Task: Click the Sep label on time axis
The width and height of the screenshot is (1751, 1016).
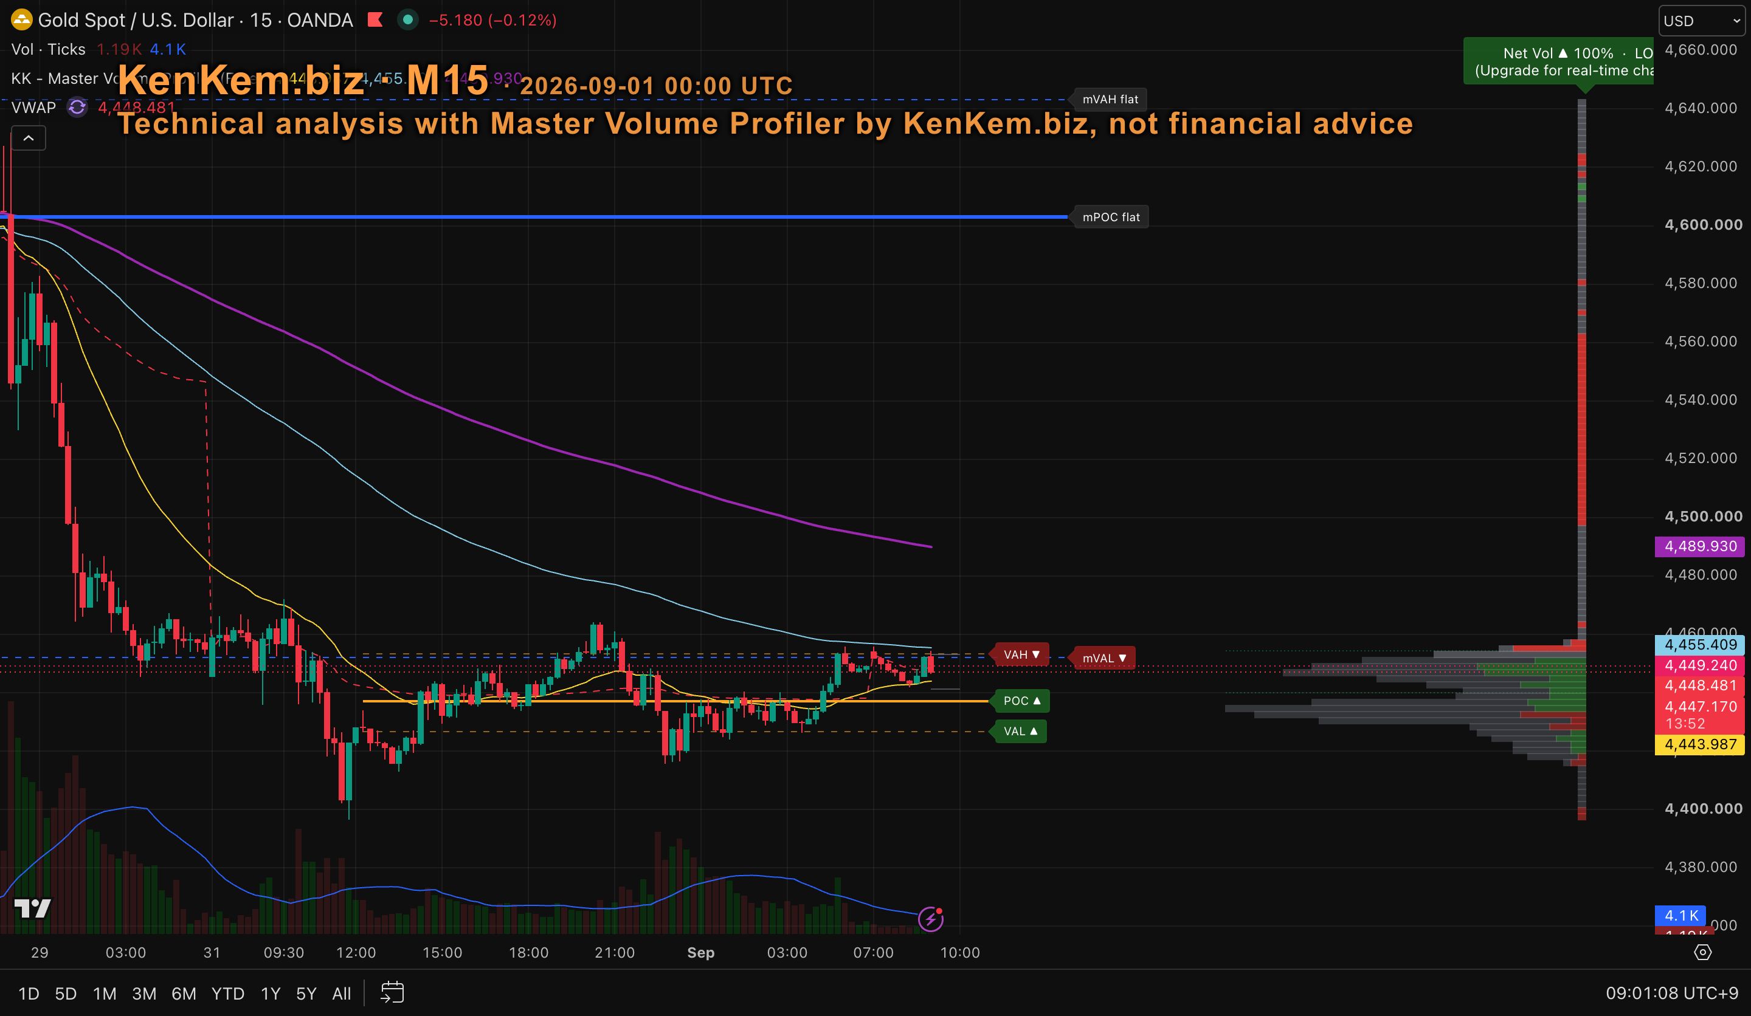Action: pos(700,953)
